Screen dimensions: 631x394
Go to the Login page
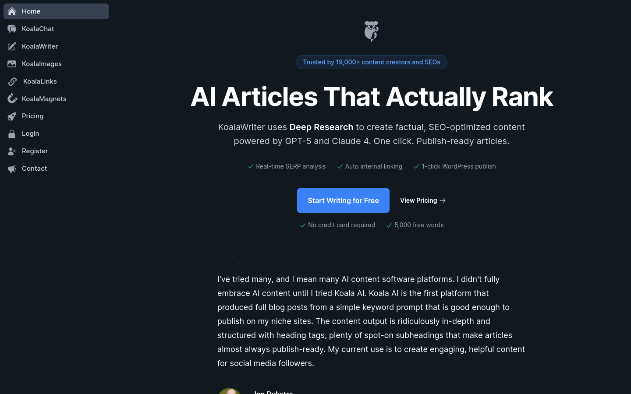click(x=56, y=134)
